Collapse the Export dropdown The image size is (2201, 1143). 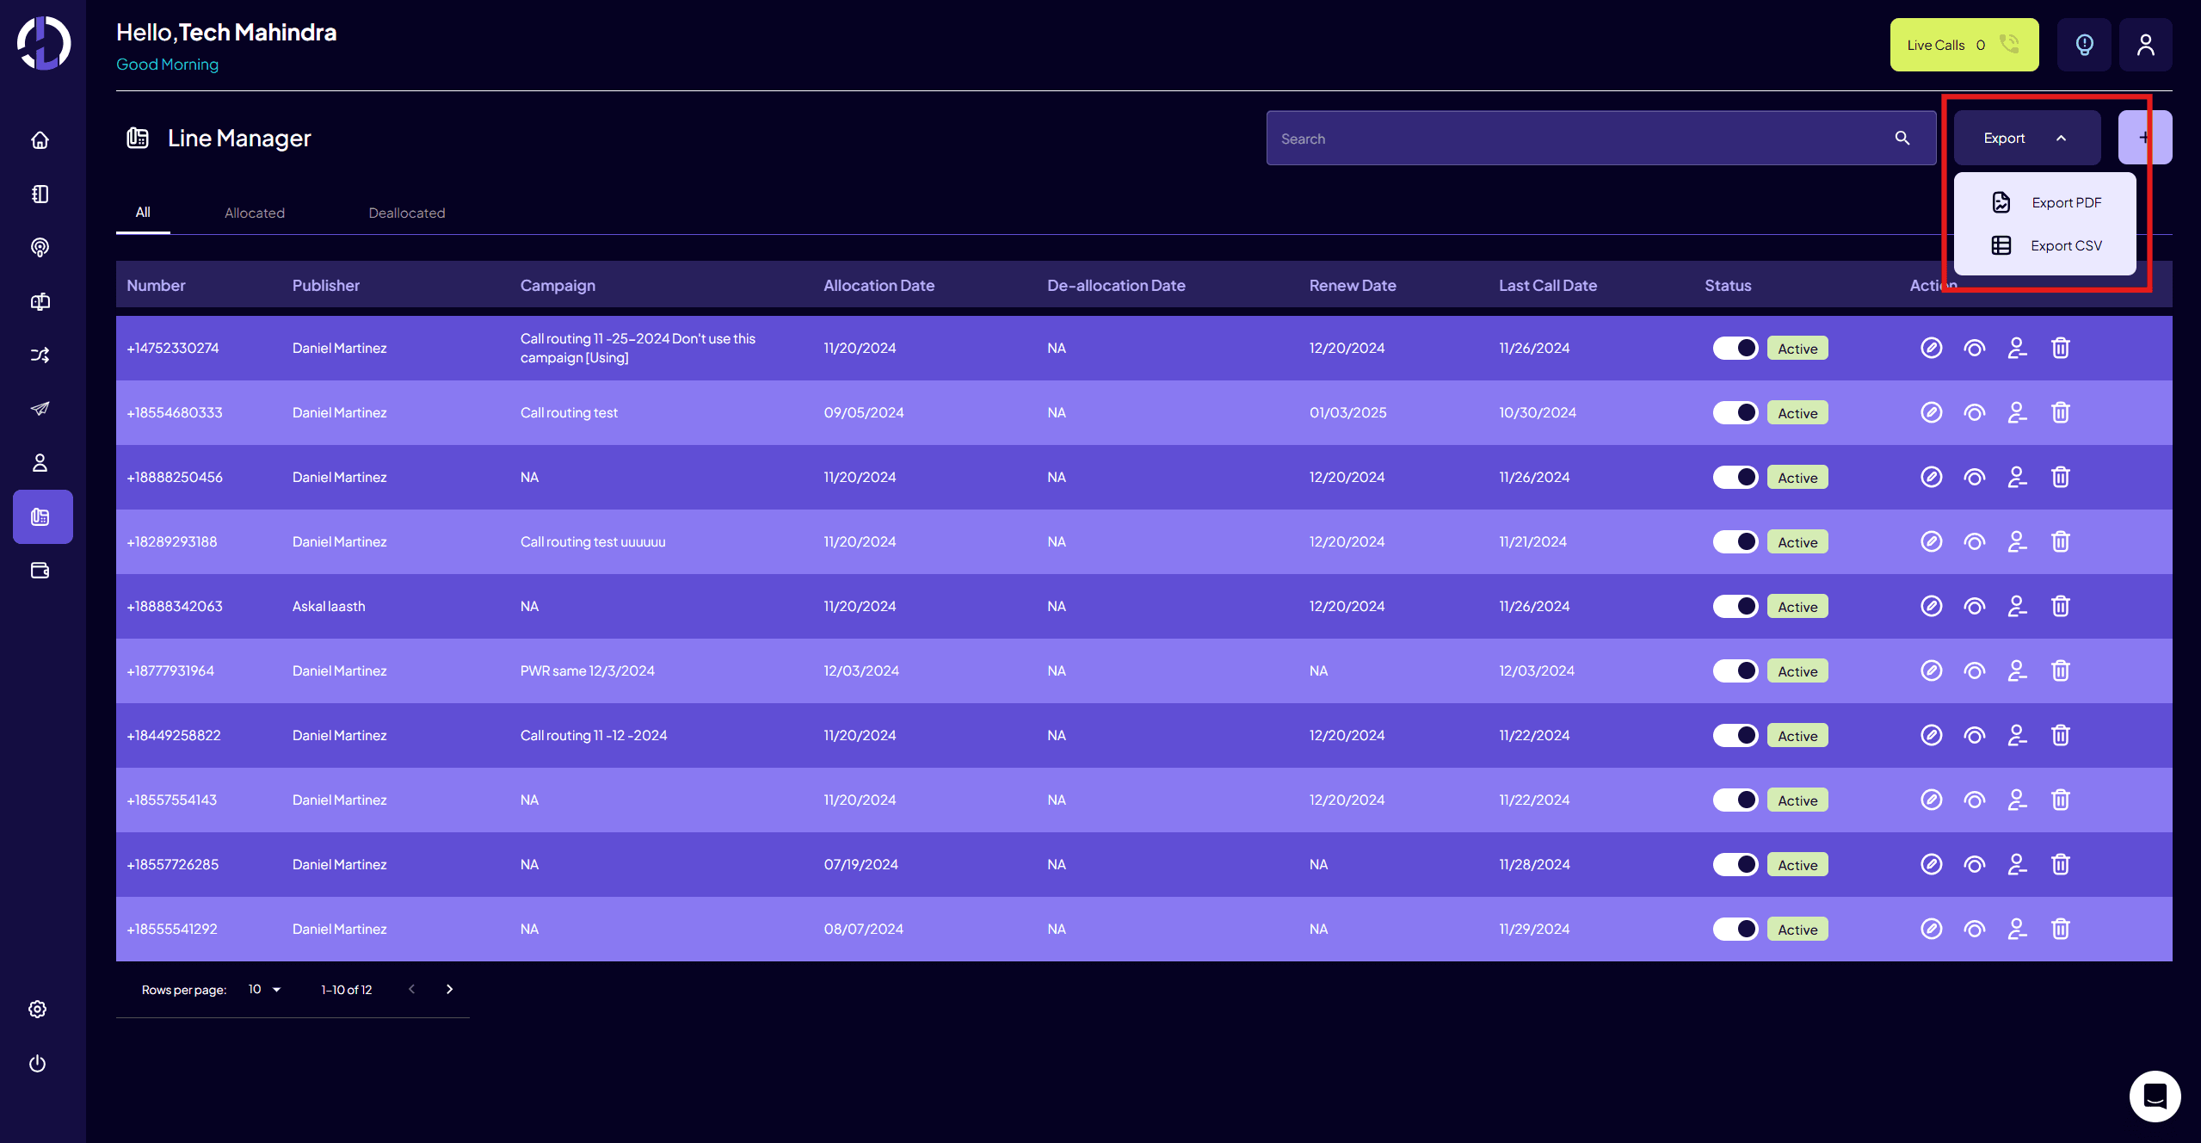coord(2025,138)
